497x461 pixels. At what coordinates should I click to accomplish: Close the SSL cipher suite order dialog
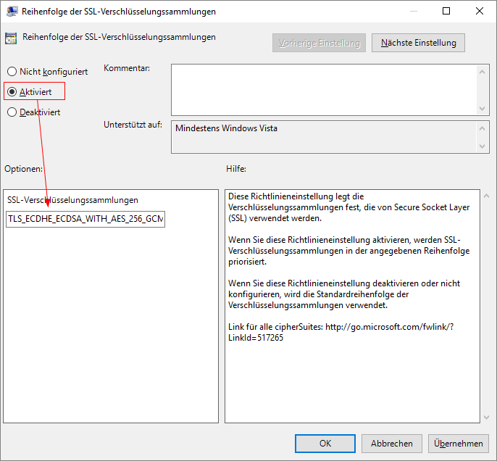[x=479, y=12]
